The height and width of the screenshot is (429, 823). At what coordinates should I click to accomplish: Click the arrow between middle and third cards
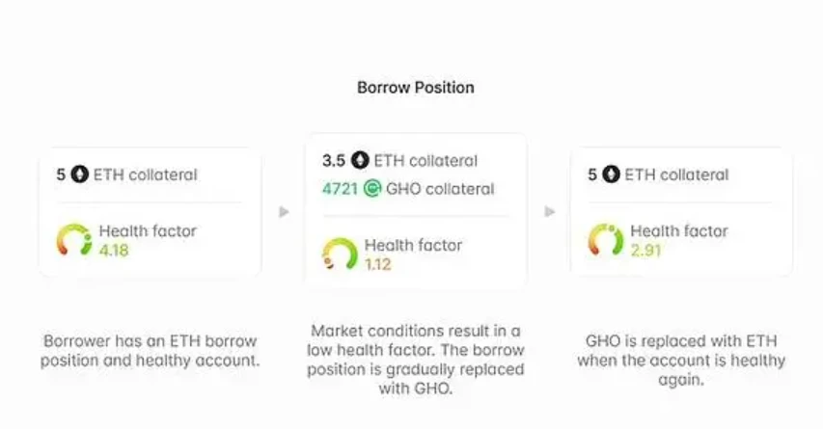point(550,212)
